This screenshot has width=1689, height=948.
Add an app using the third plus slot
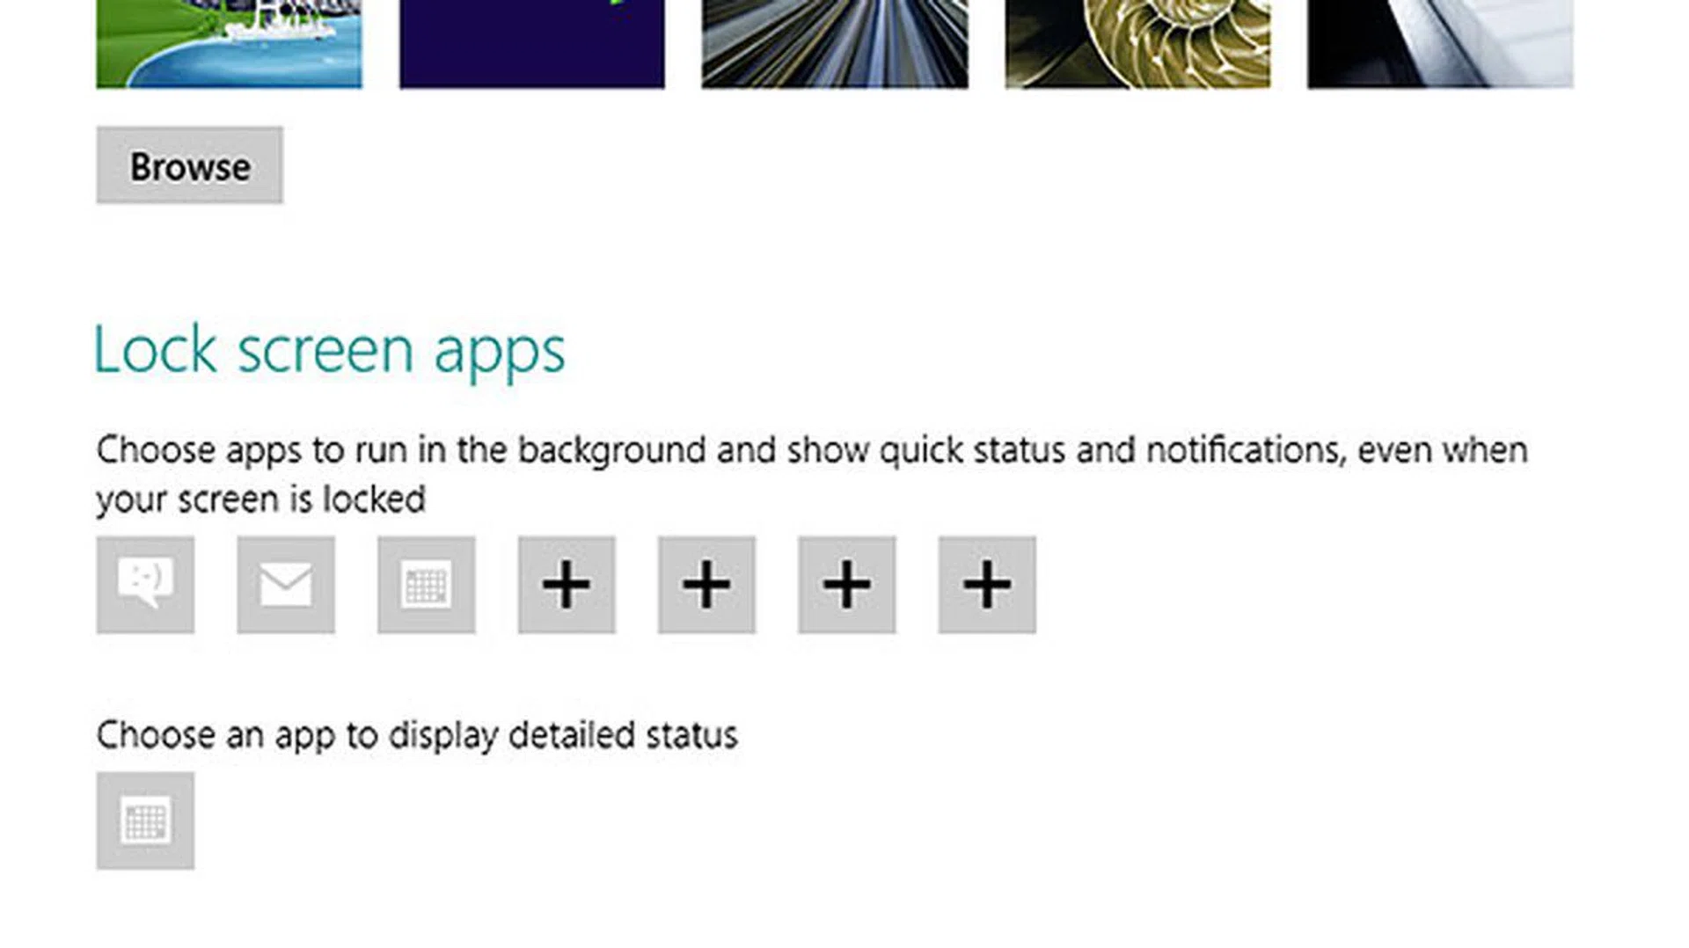point(846,585)
